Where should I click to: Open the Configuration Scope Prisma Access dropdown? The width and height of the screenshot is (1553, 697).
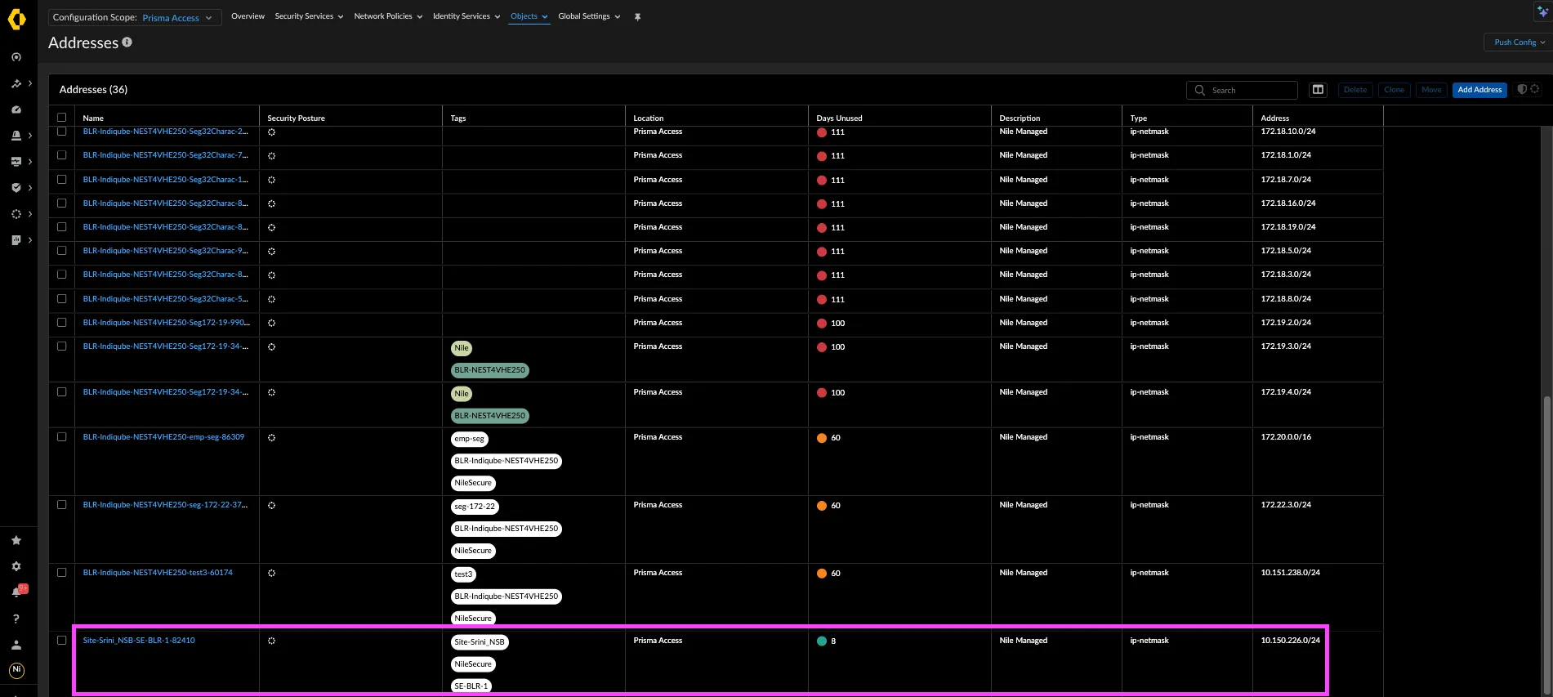click(x=135, y=17)
